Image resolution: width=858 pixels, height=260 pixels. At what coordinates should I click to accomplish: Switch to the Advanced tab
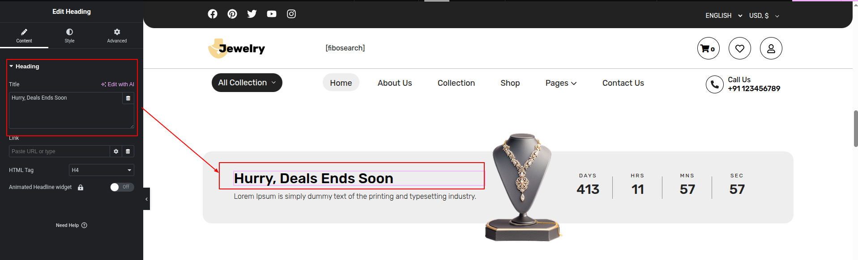click(x=117, y=36)
